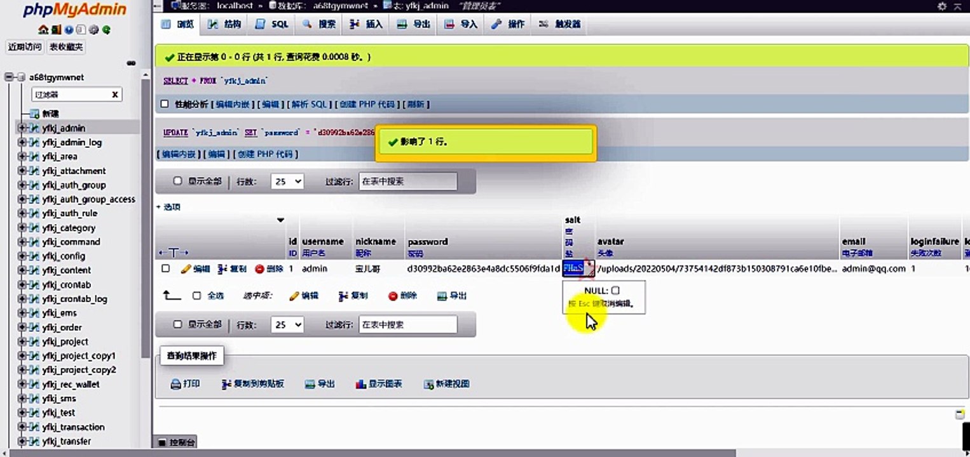Click the print results icon

[x=175, y=384]
